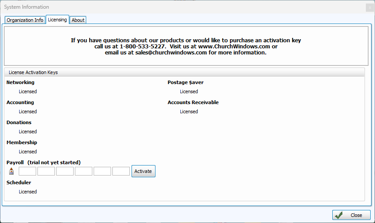Click the Postage $aver license label
The width and height of the screenshot is (375, 223).
[x=186, y=82]
